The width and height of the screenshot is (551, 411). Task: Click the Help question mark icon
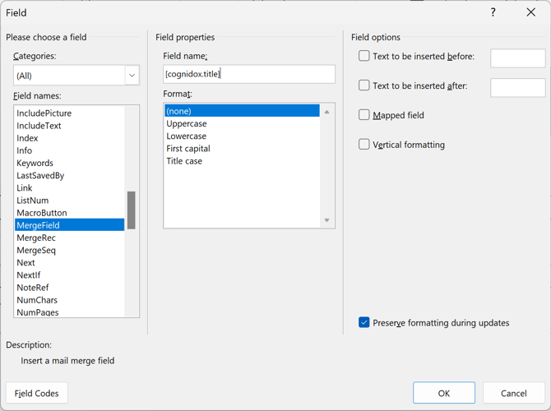tap(493, 12)
